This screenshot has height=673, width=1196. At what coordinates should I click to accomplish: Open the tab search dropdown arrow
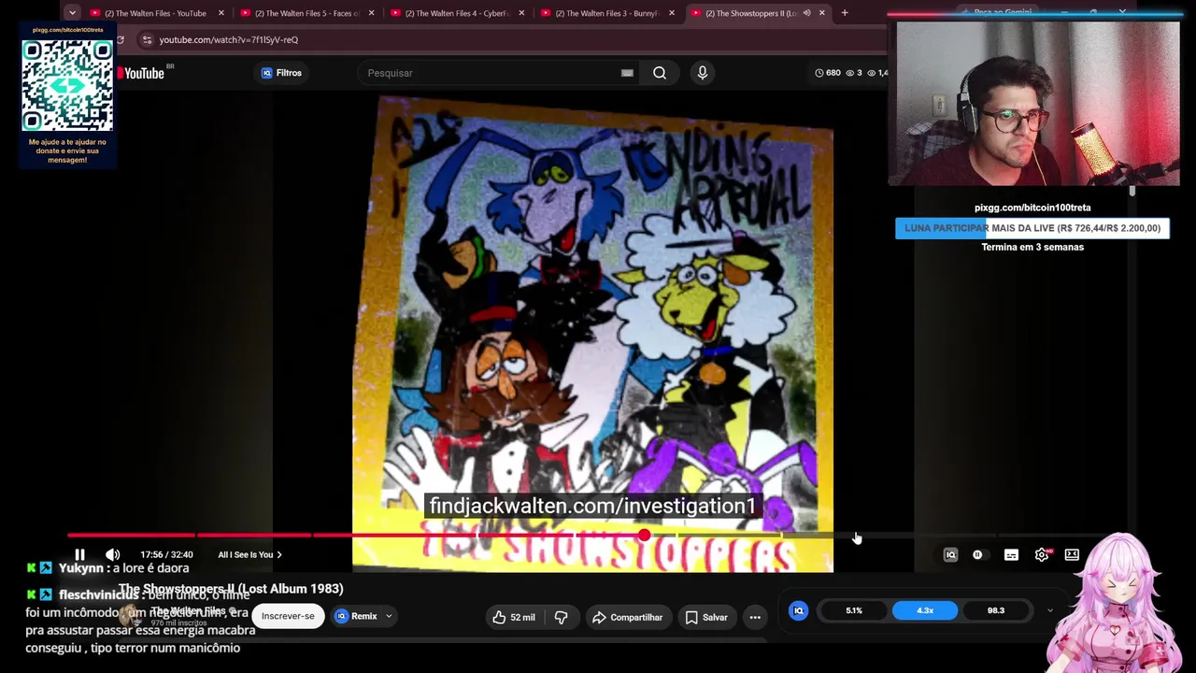[72, 13]
